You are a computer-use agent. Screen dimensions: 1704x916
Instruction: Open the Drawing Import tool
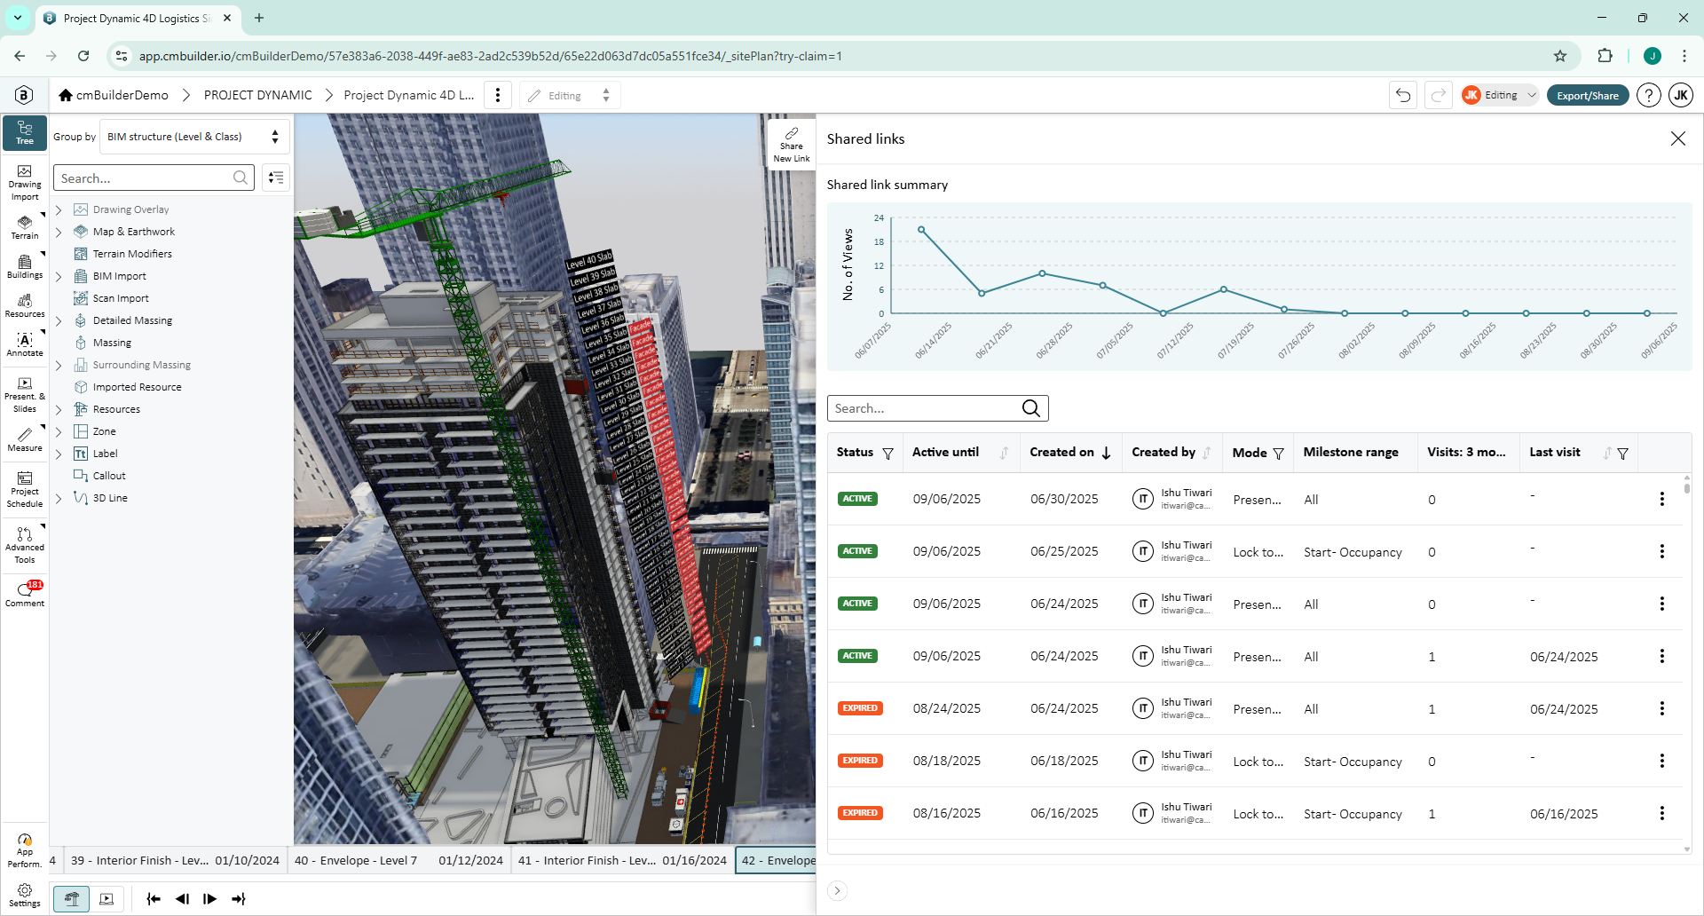(x=25, y=183)
